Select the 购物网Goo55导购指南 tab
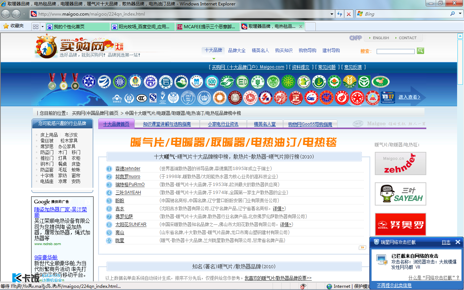This screenshot has height=290, width=464. point(310,124)
